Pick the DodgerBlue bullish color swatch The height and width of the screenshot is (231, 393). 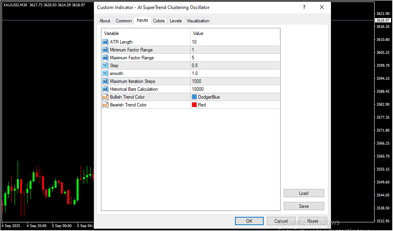point(194,97)
